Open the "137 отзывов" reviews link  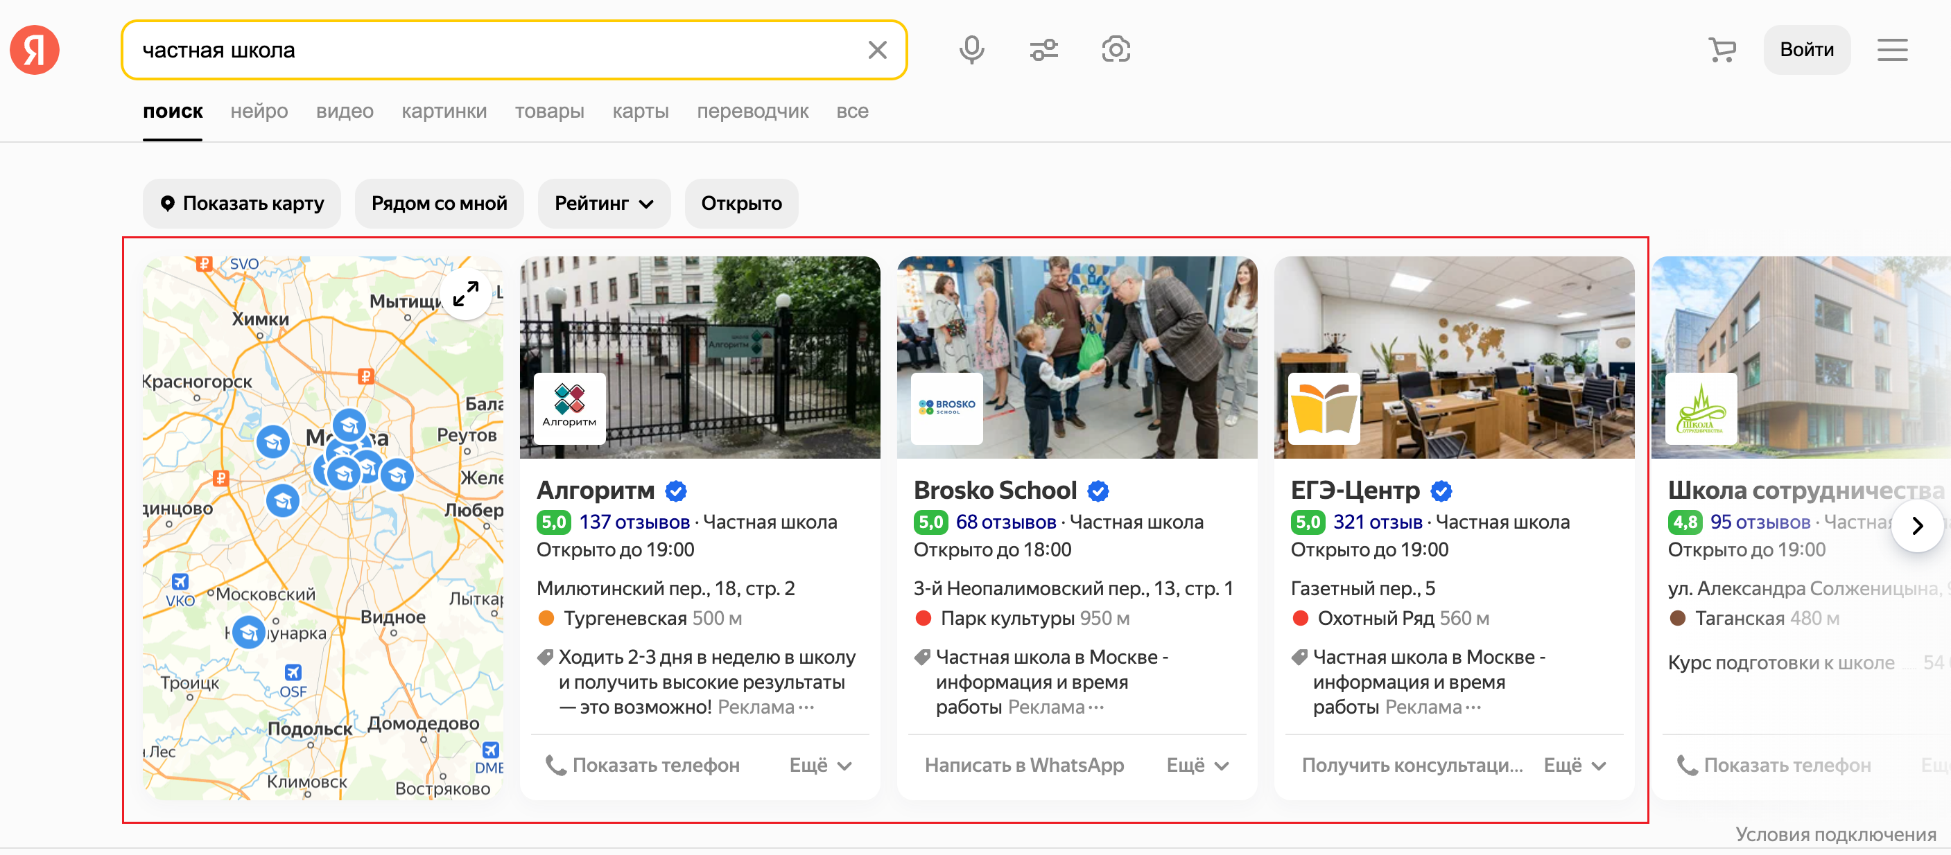[x=634, y=522]
